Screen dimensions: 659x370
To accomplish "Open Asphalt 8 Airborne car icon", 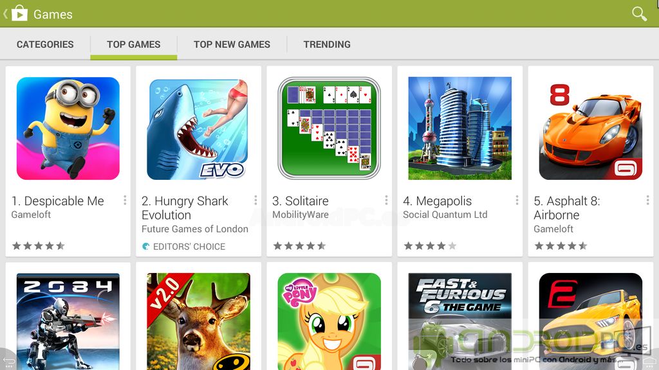I will tap(591, 128).
